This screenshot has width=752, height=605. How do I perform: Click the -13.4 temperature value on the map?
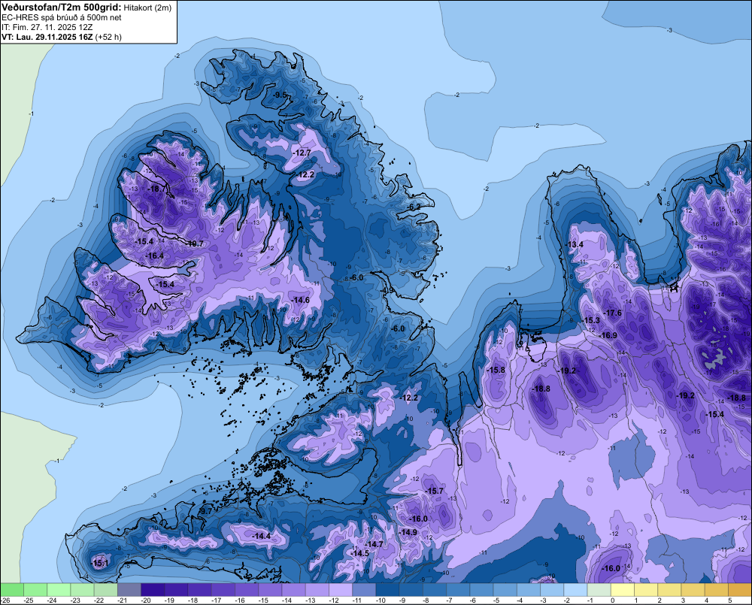(574, 244)
